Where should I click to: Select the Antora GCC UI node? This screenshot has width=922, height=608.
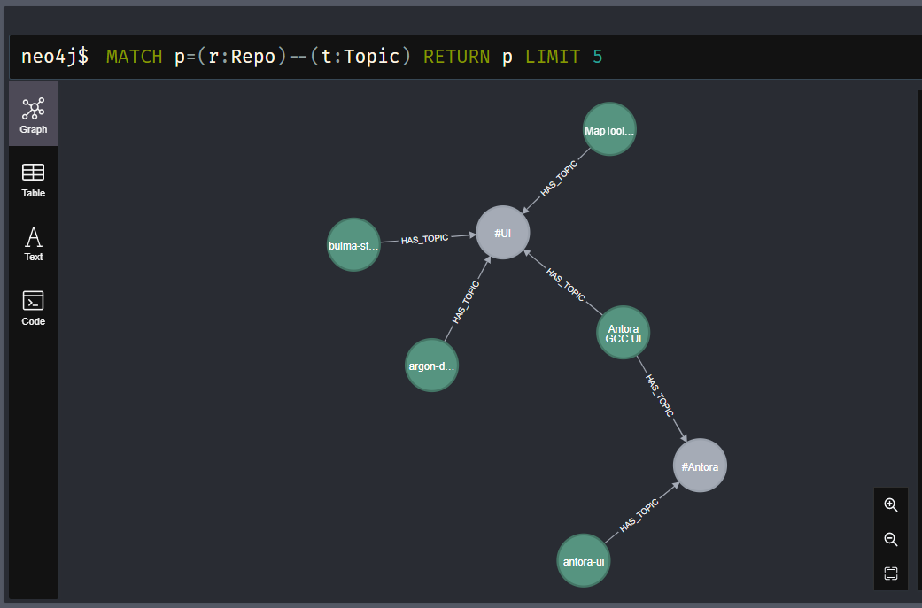[x=623, y=334]
